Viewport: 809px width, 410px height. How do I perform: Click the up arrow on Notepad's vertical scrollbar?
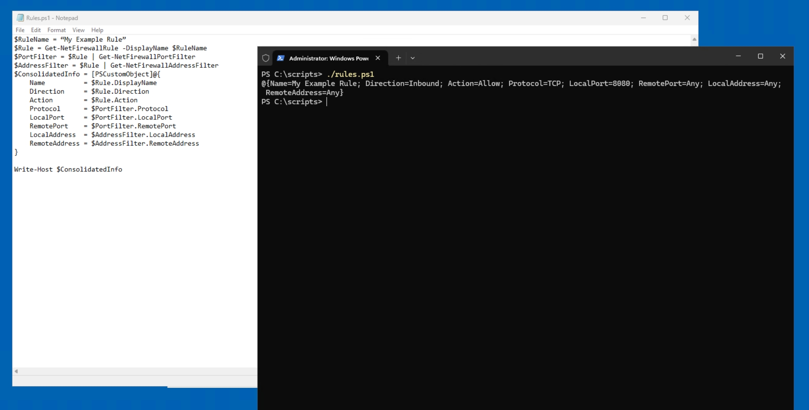pos(694,39)
